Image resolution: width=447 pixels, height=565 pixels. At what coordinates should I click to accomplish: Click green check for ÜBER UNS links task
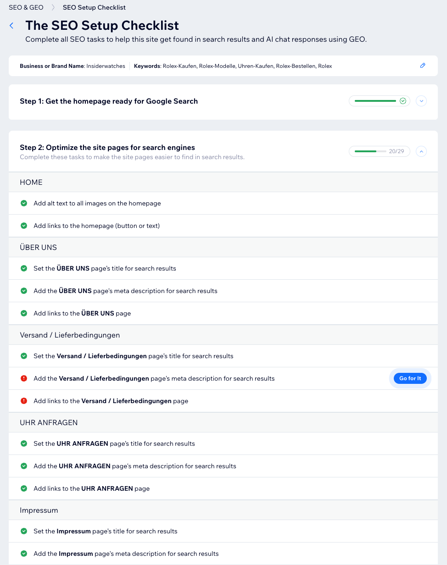(24, 313)
